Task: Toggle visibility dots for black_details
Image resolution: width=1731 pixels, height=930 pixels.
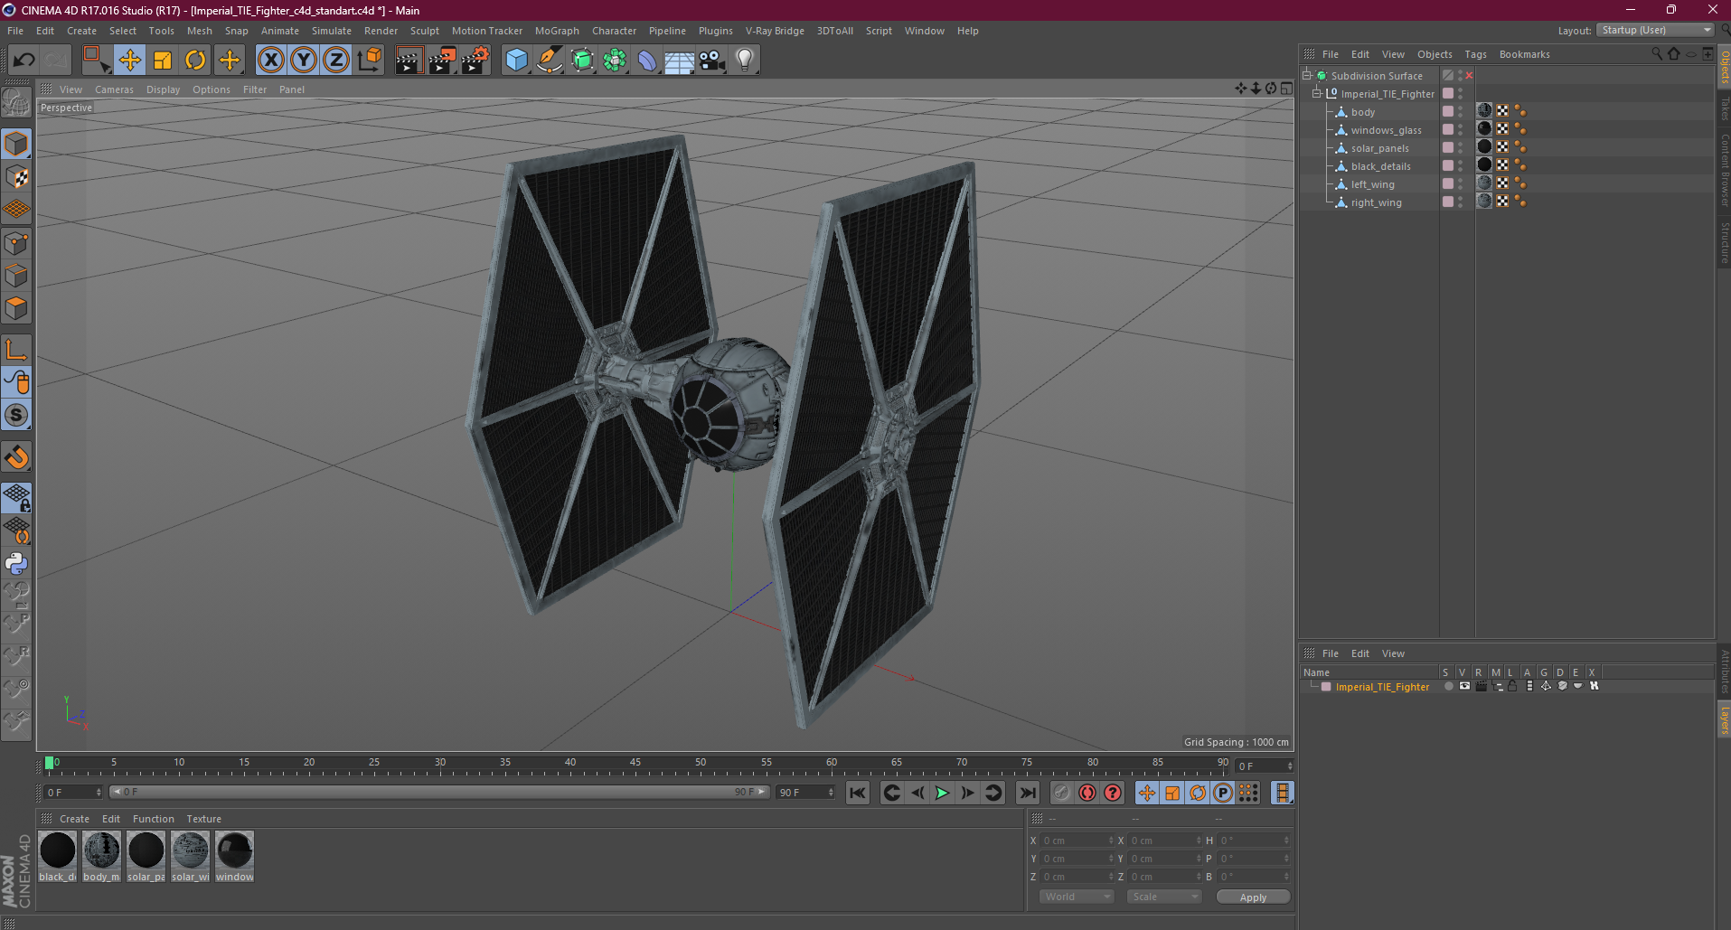Action: click(1460, 165)
